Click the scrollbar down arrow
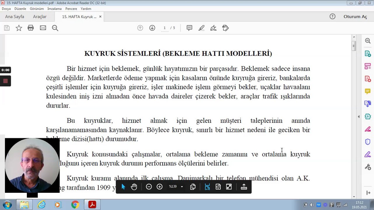Image resolution: width=374 pixels, height=210 pixels. click(x=354, y=197)
